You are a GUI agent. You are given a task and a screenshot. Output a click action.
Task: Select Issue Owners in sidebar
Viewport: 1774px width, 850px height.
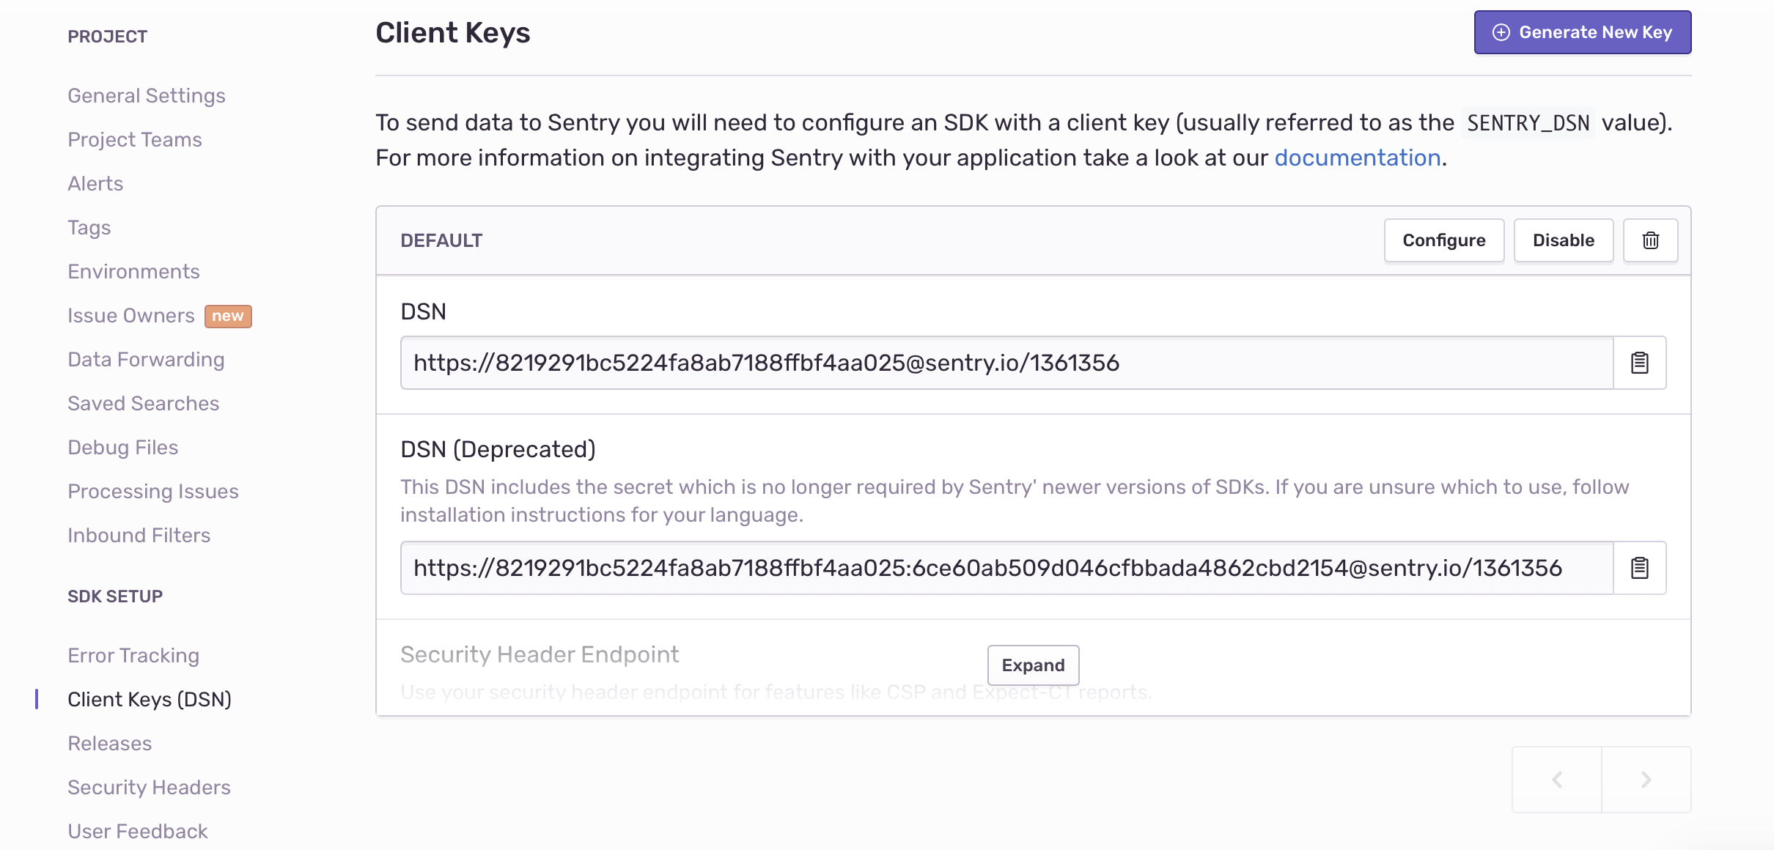pos(131,316)
